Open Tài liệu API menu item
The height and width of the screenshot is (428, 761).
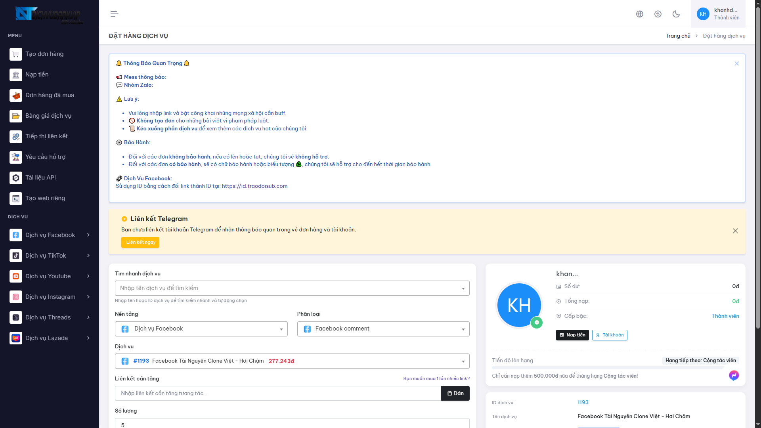(50, 178)
